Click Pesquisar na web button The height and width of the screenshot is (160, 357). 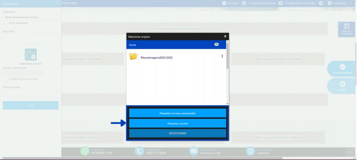pyautogui.click(x=177, y=124)
